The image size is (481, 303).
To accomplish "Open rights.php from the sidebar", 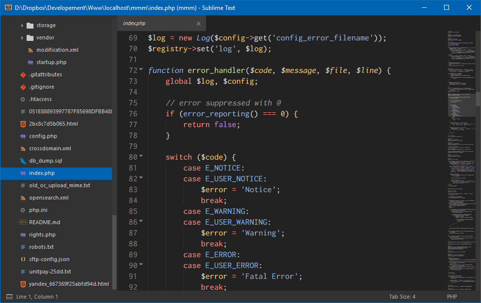I will 42,235.
